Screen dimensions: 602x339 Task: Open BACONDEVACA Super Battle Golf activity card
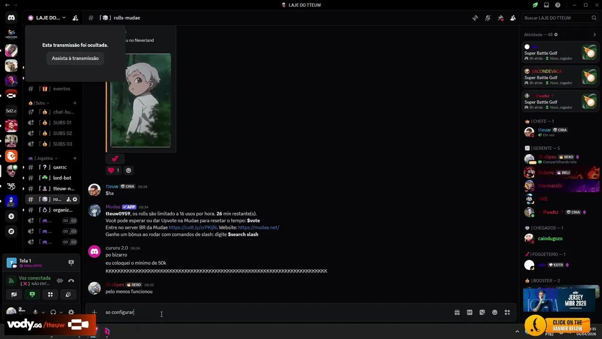tap(561, 77)
